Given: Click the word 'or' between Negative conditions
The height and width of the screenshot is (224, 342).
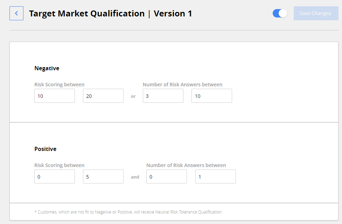Looking at the screenshot, I should pyautogui.click(x=133, y=97).
